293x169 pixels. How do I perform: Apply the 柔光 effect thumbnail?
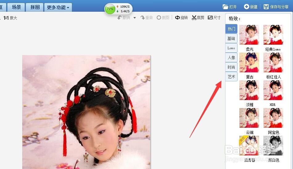pos(249,35)
